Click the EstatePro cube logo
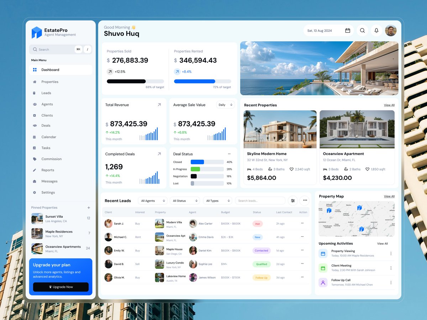Viewport: 427px width, 320px height. 37,32
